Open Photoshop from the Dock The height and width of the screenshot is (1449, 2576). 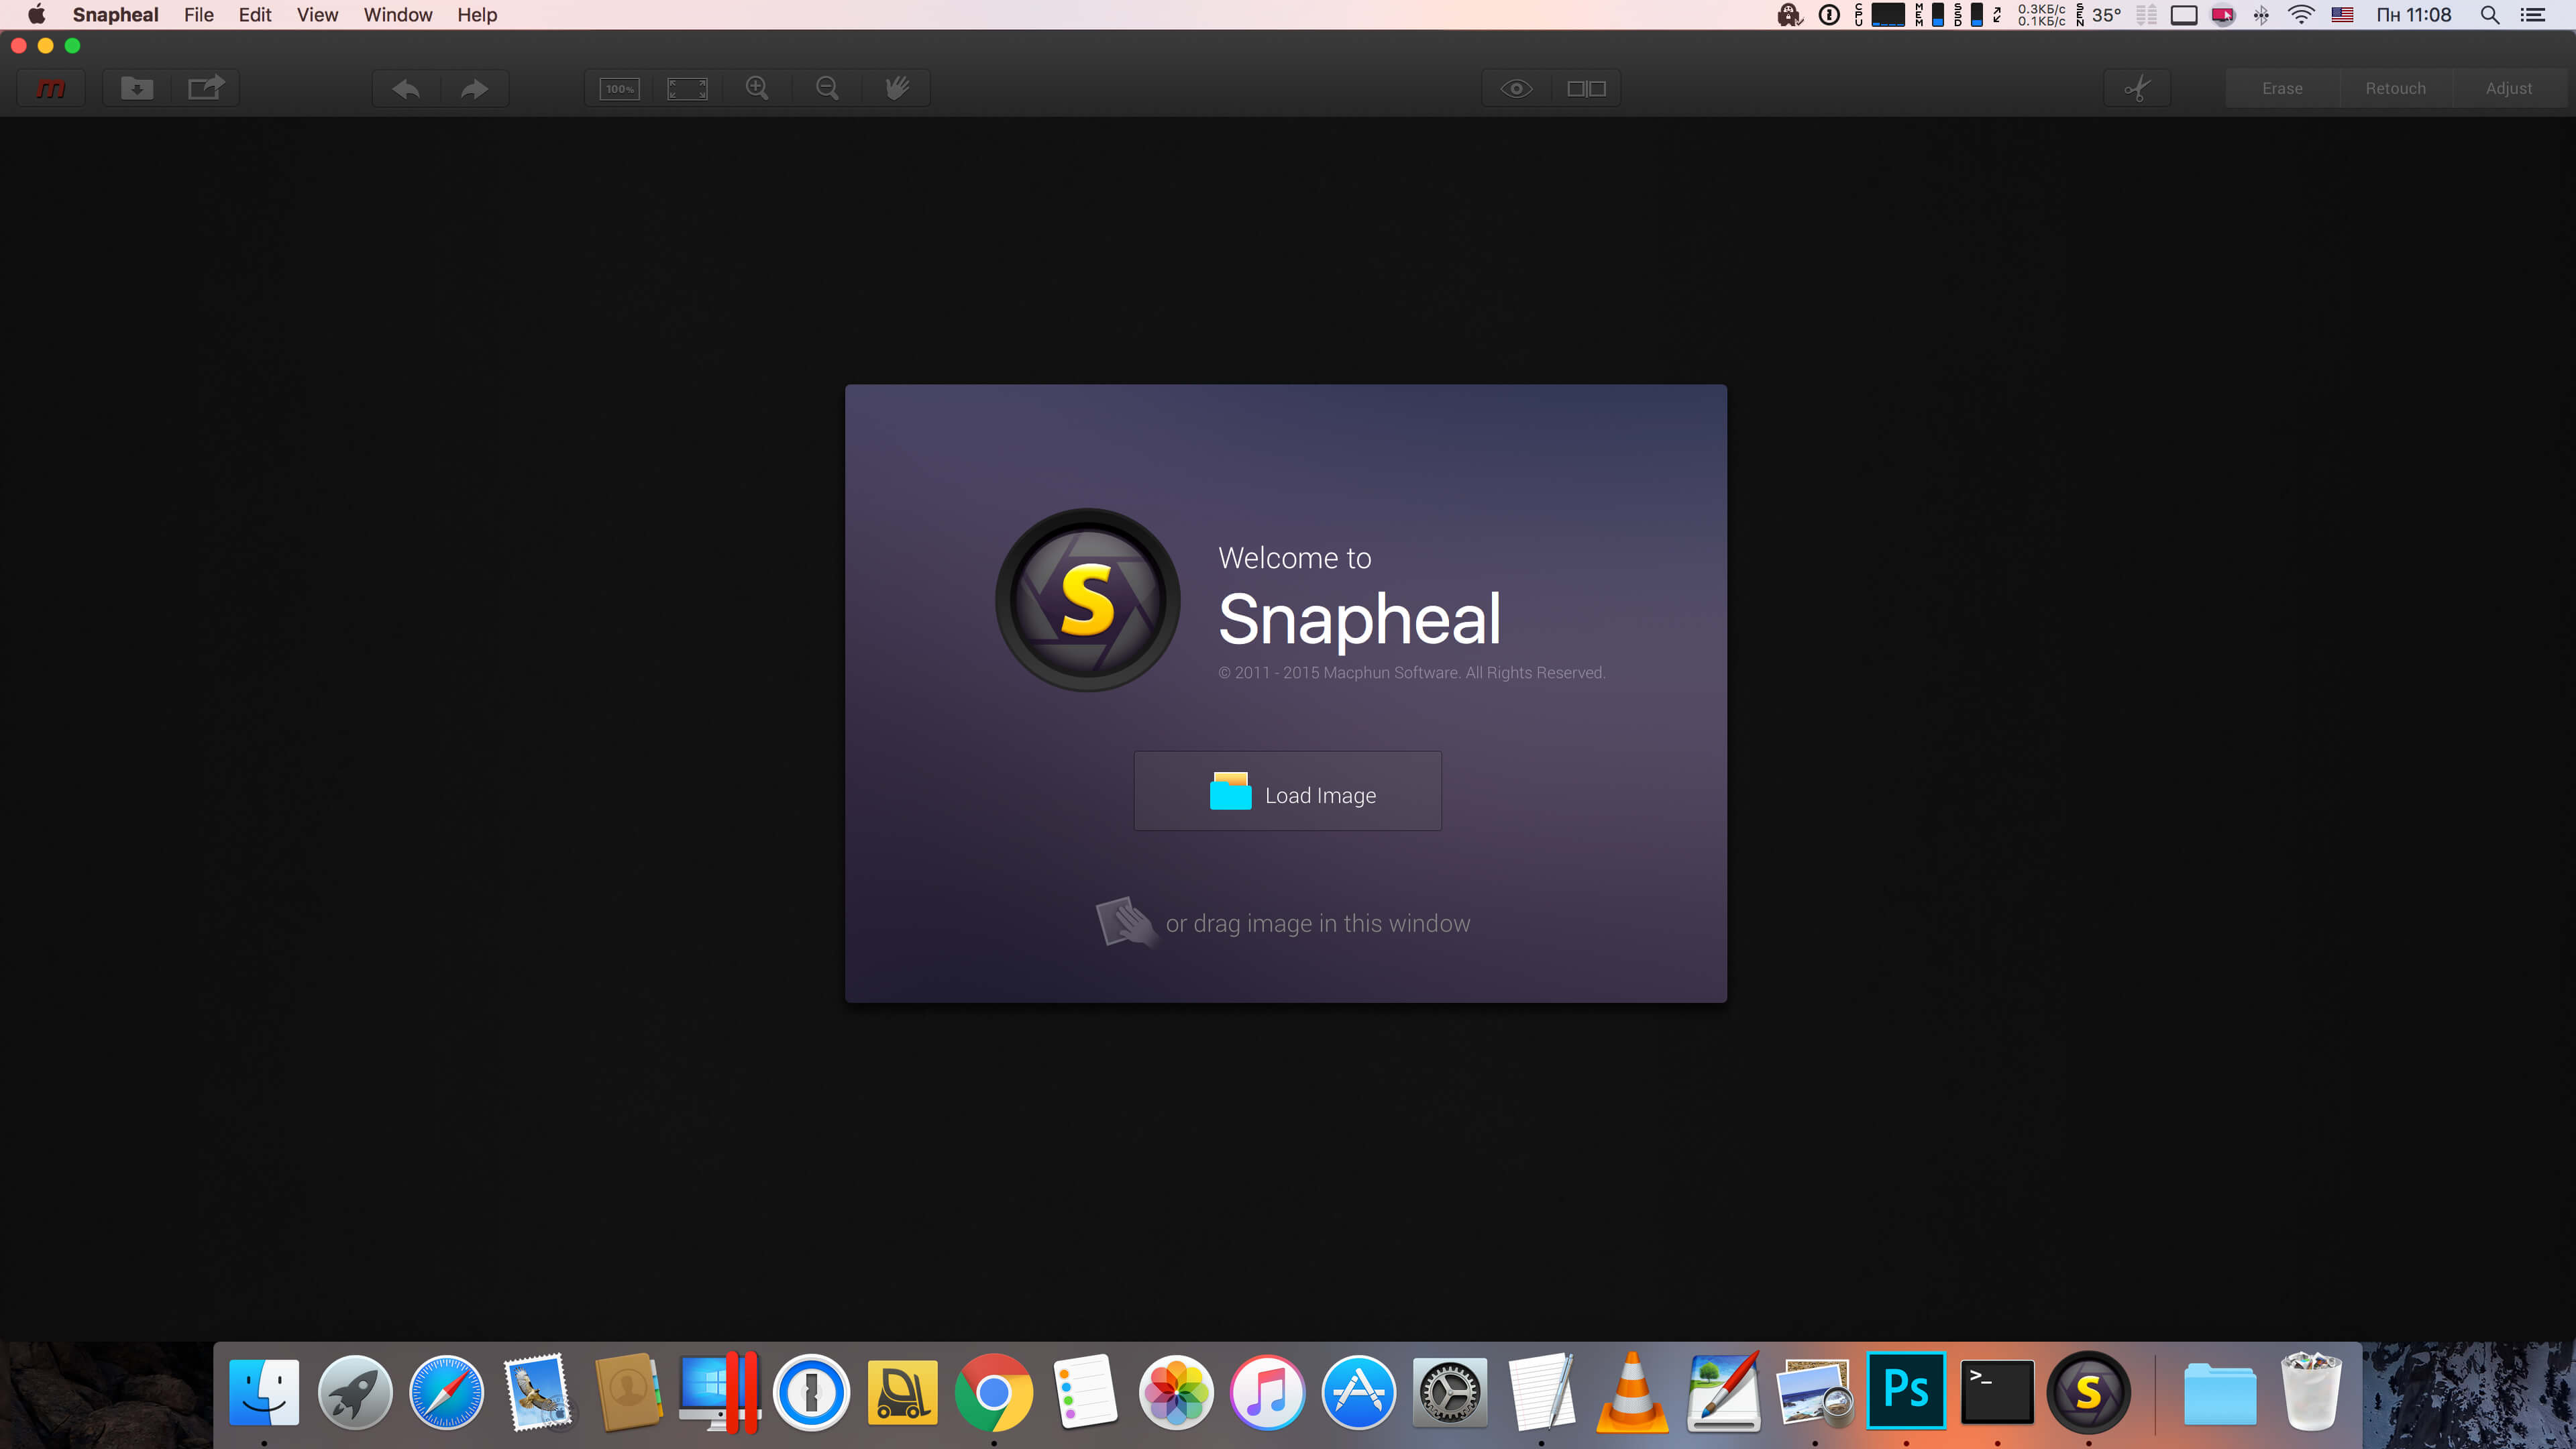(x=1906, y=1391)
